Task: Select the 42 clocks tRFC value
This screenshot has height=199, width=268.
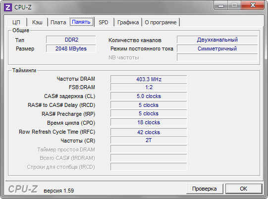Action: point(149,132)
